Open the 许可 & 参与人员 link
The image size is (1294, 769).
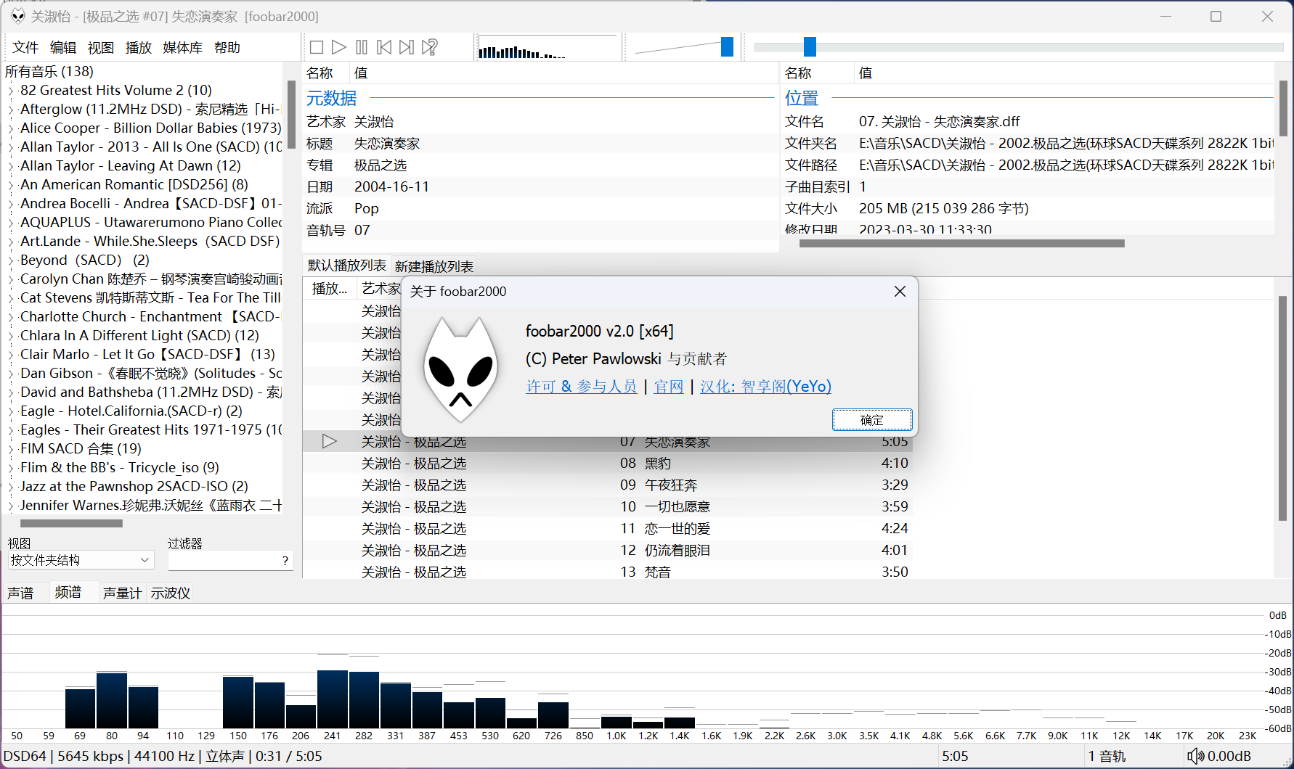click(581, 387)
